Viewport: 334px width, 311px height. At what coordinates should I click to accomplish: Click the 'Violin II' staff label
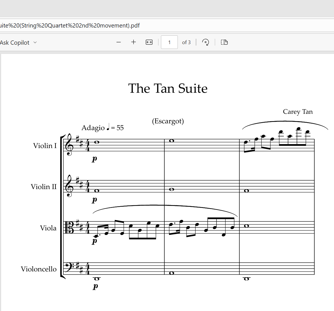[44, 187]
